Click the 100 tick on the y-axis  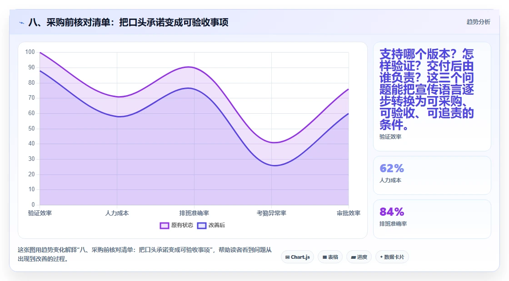coord(30,52)
